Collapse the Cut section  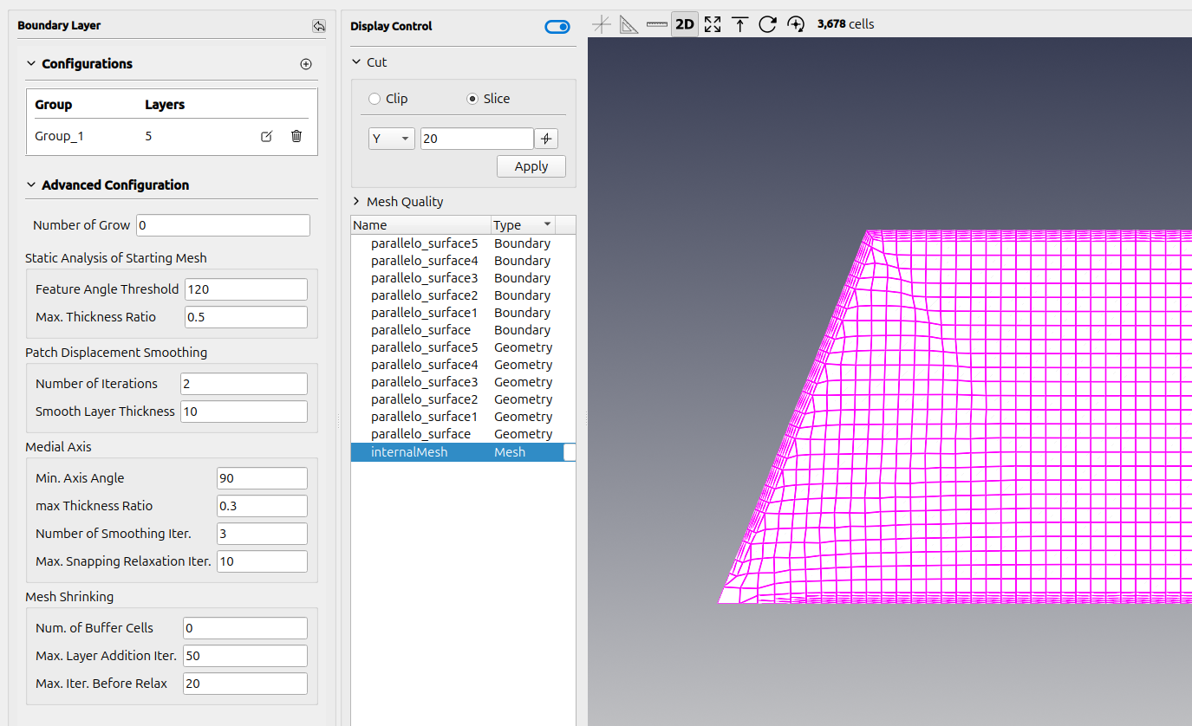click(x=356, y=62)
